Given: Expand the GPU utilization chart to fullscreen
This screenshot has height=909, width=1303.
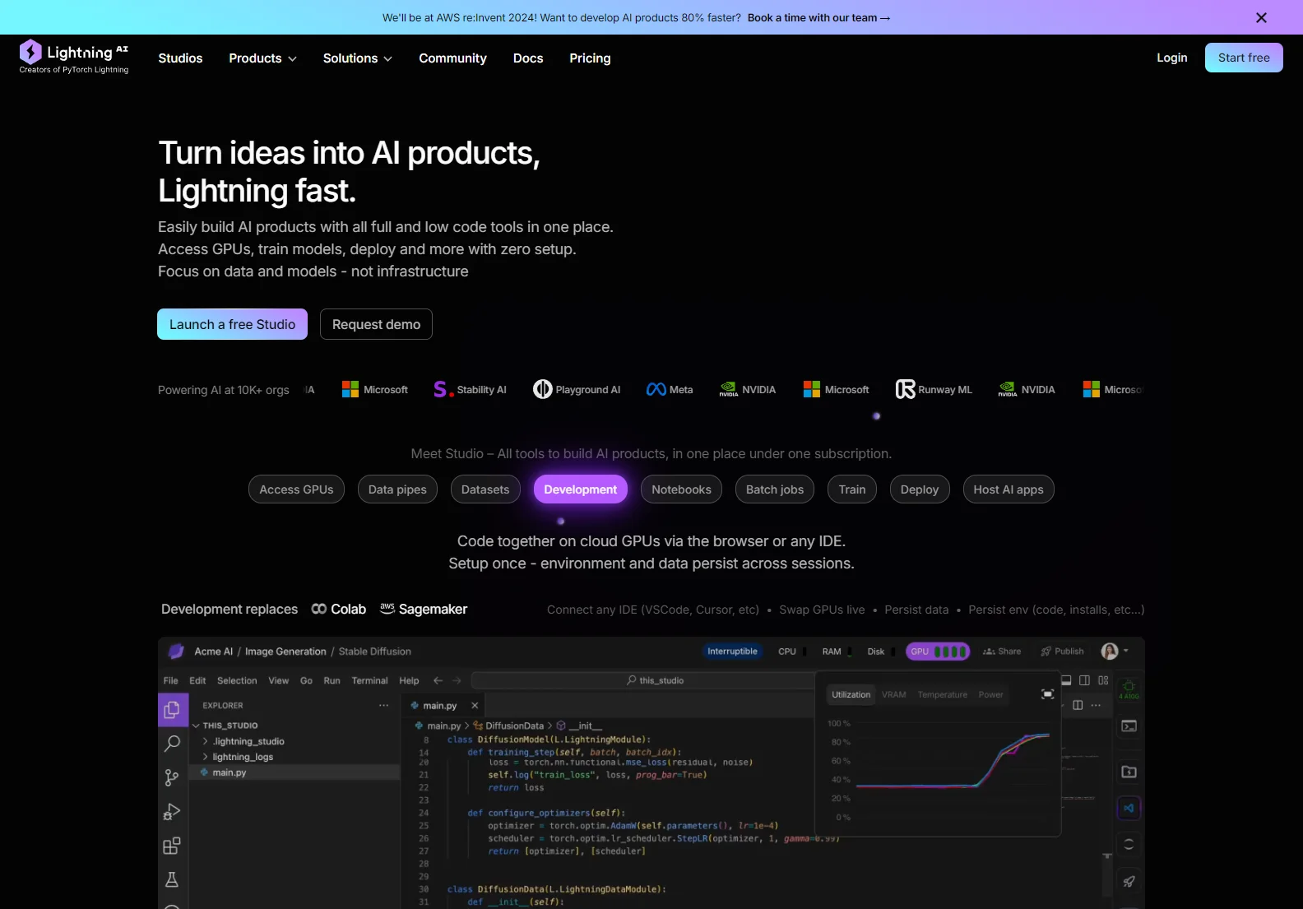Looking at the screenshot, I should click(1047, 694).
